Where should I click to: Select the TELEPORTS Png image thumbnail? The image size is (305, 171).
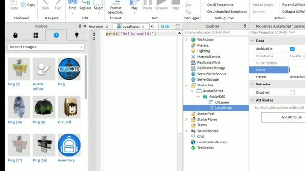tap(69, 69)
